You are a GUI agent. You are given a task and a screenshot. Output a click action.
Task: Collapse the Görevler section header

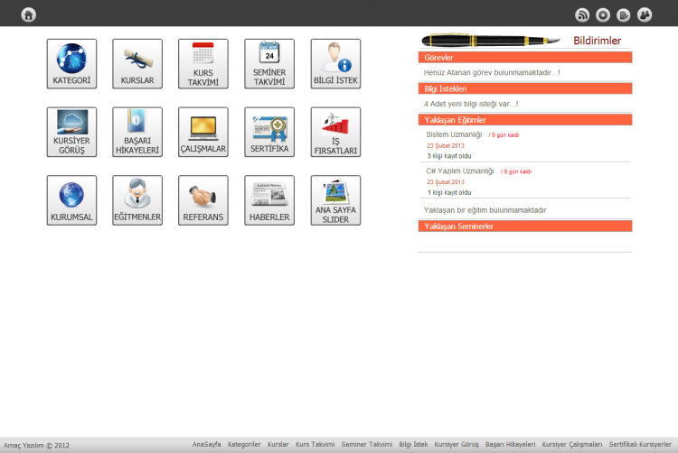[x=525, y=57]
